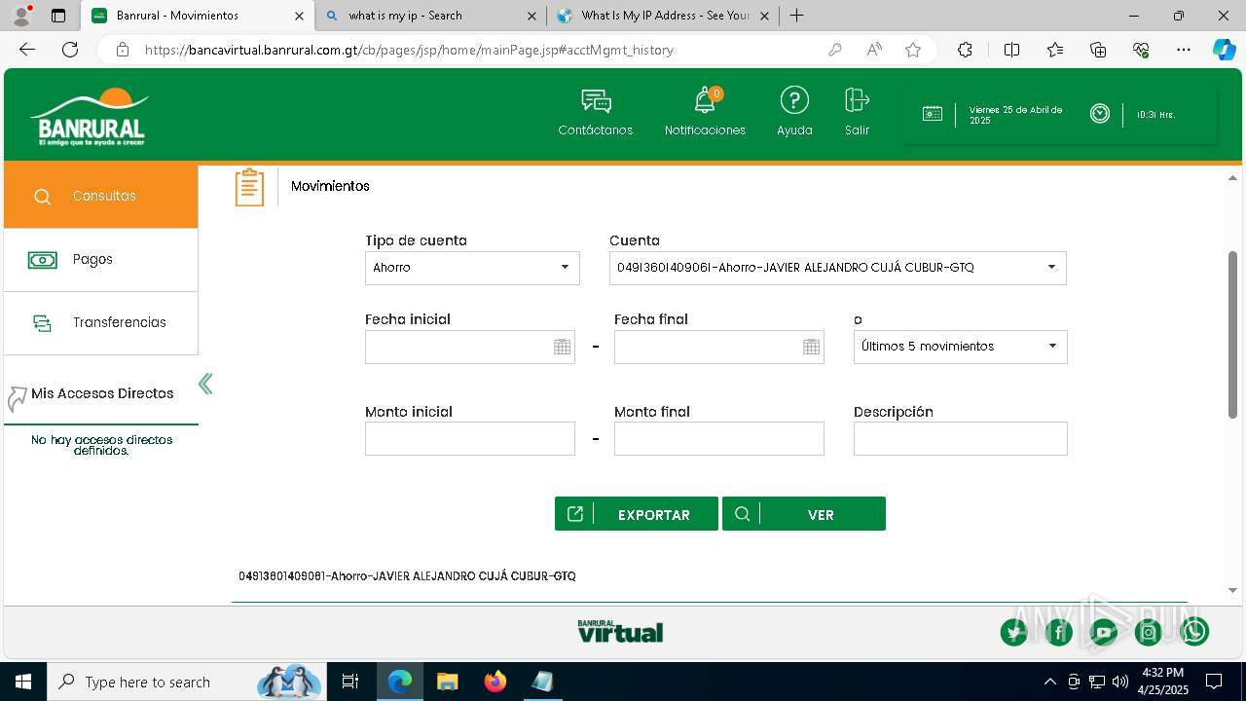Go back in the browser
Screen dimensions: 1246x701
pos(27,50)
